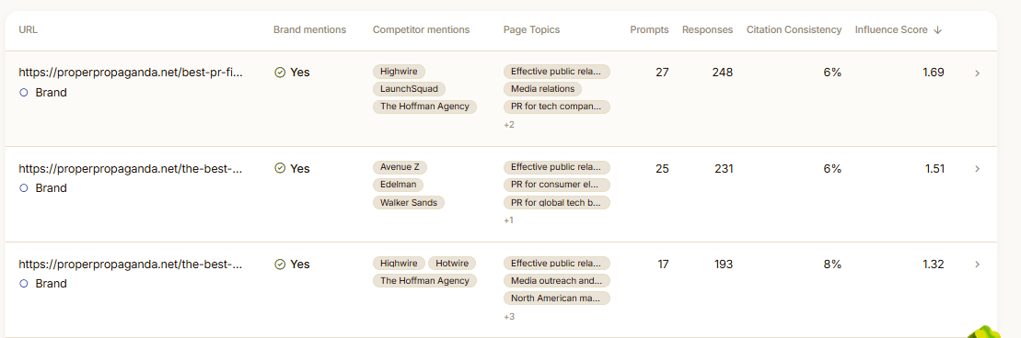Expand row with 1.51 influence score

pos(977,169)
